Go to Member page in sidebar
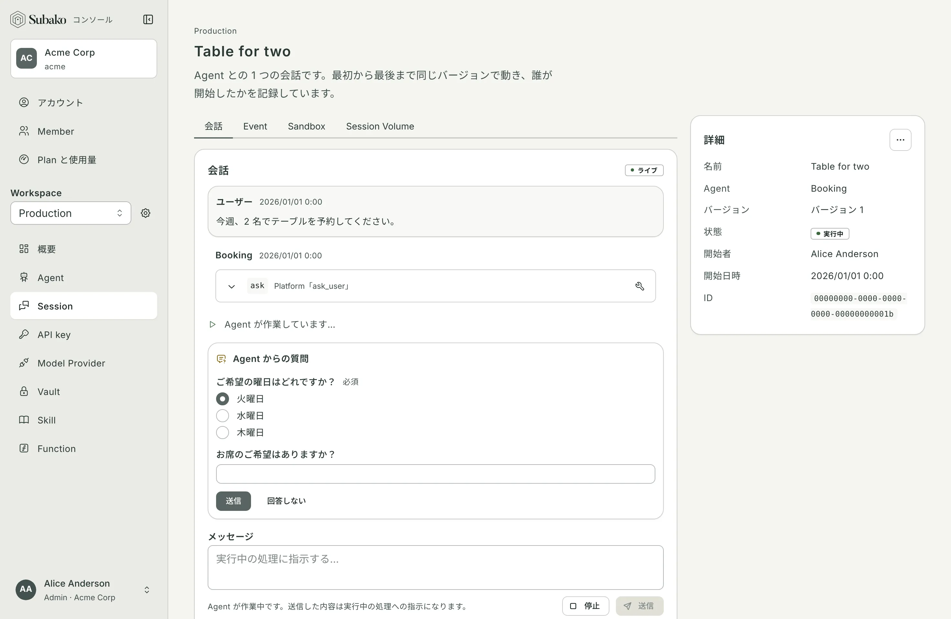This screenshot has width=951, height=619. [83, 131]
